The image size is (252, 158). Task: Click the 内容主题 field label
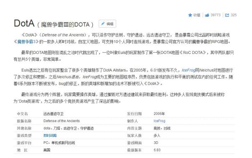(x=134, y=128)
